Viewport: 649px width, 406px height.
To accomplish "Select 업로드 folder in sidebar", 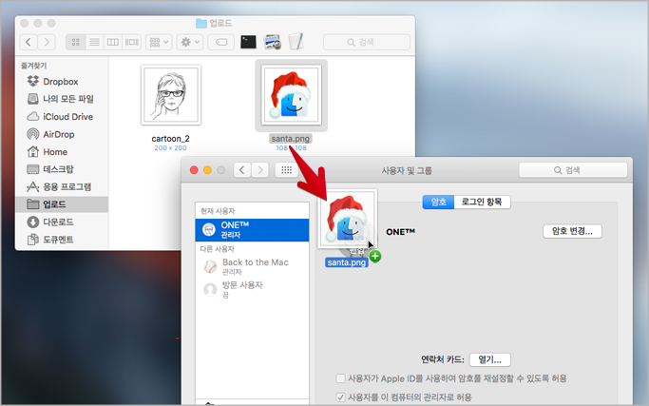I will click(x=61, y=204).
